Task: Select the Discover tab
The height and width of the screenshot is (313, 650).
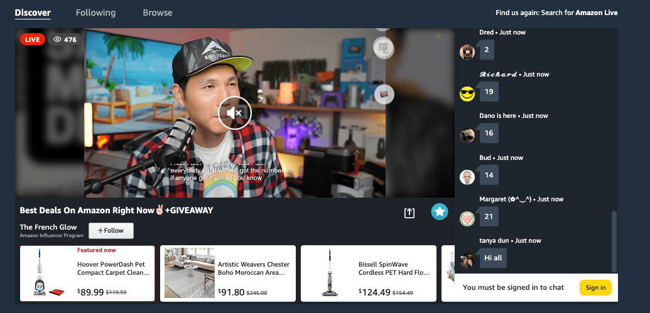Action: [x=33, y=13]
